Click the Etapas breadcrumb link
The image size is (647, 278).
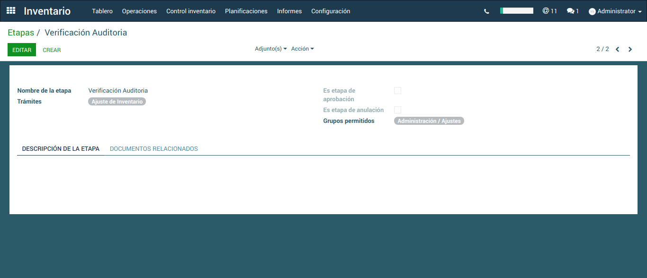(x=21, y=33)
